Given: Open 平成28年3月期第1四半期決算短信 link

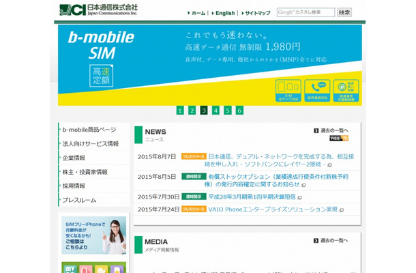Looking at the screenshot, I should 252,197.
